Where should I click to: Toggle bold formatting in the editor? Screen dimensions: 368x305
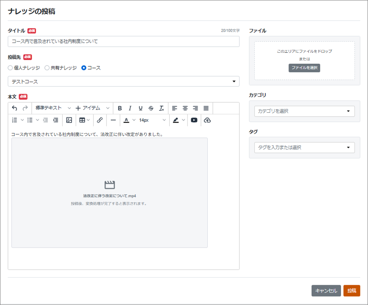coord(120,108)
